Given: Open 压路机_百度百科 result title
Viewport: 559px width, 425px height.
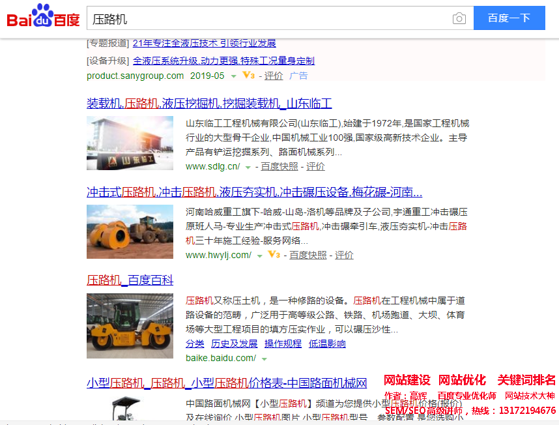Looking at the screenshot, I should (130, 280).
